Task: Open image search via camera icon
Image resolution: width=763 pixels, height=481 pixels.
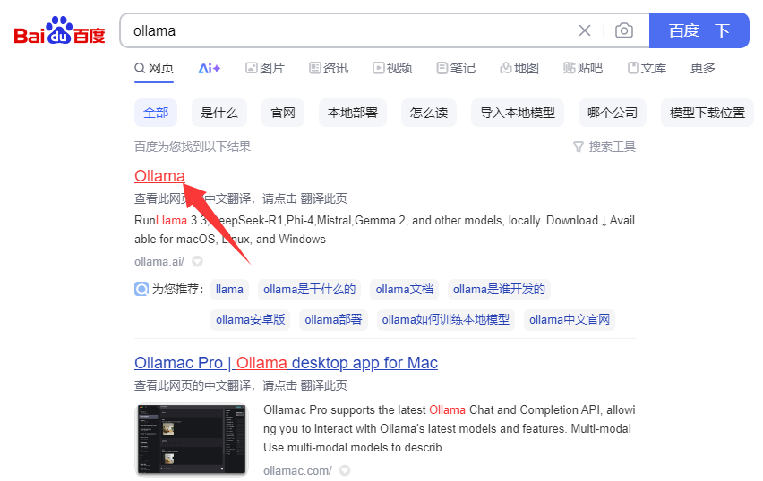Action: pos(624,30)
